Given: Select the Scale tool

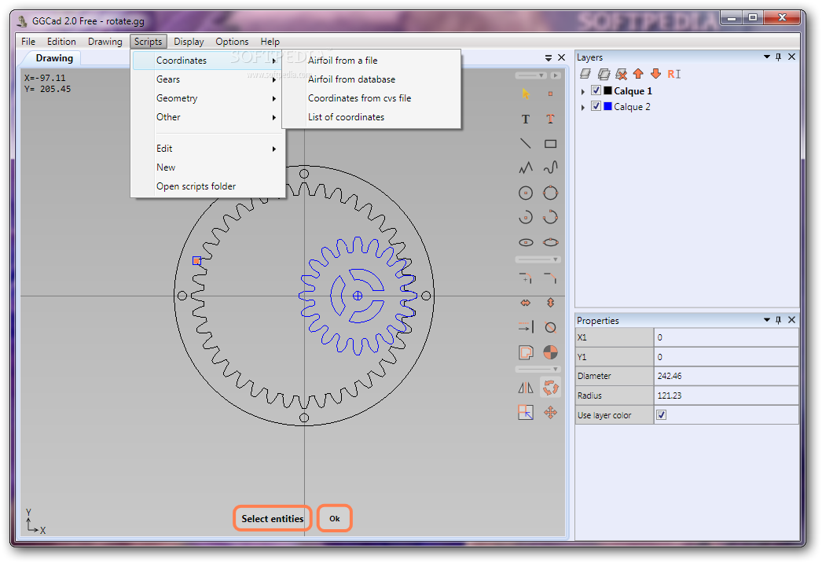Looking at the screenshot, I should [526, 413].
